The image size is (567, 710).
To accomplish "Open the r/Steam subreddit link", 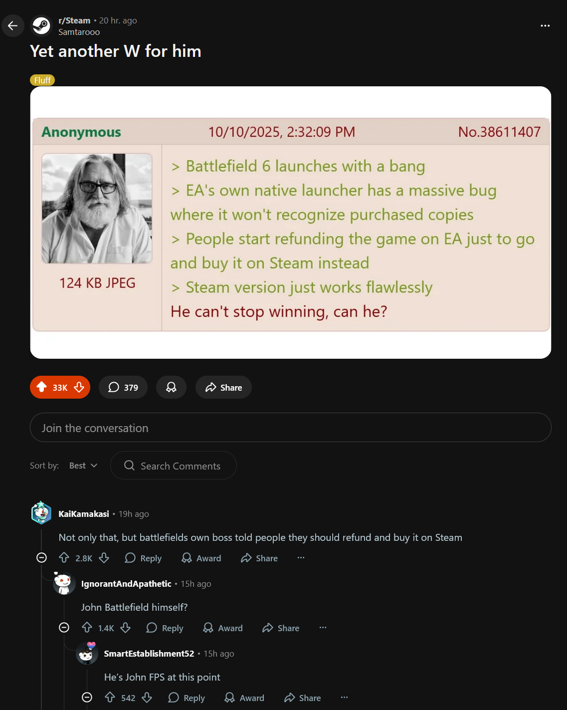I will click(x=74, y=20).
